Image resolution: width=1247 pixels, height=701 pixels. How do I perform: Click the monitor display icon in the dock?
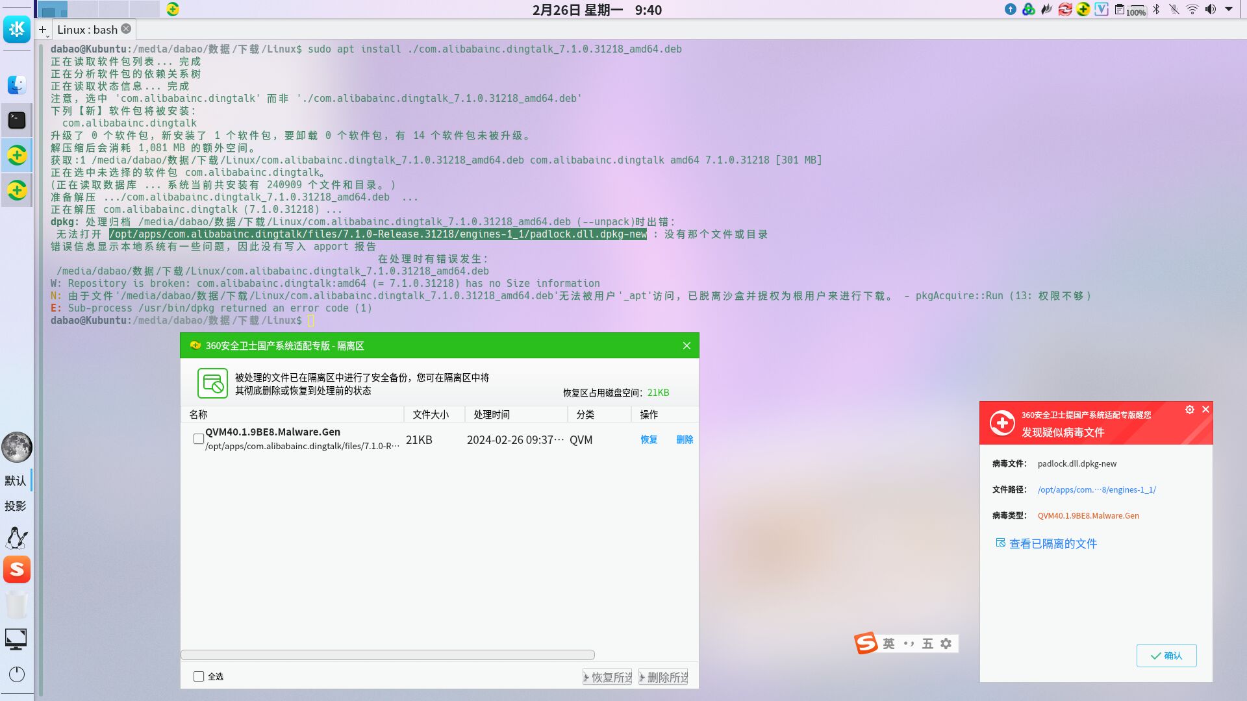tap(16, 639)
